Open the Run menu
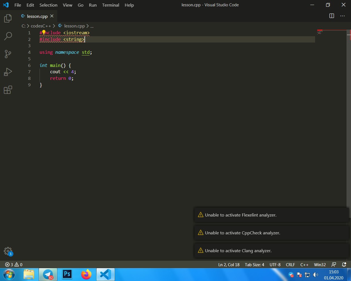The image size is (351, 281). pos(93,5)
